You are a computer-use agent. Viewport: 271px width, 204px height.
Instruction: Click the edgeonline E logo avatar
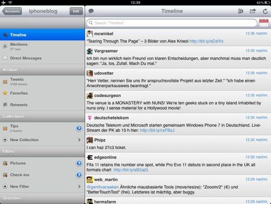[x=89, y=157]
